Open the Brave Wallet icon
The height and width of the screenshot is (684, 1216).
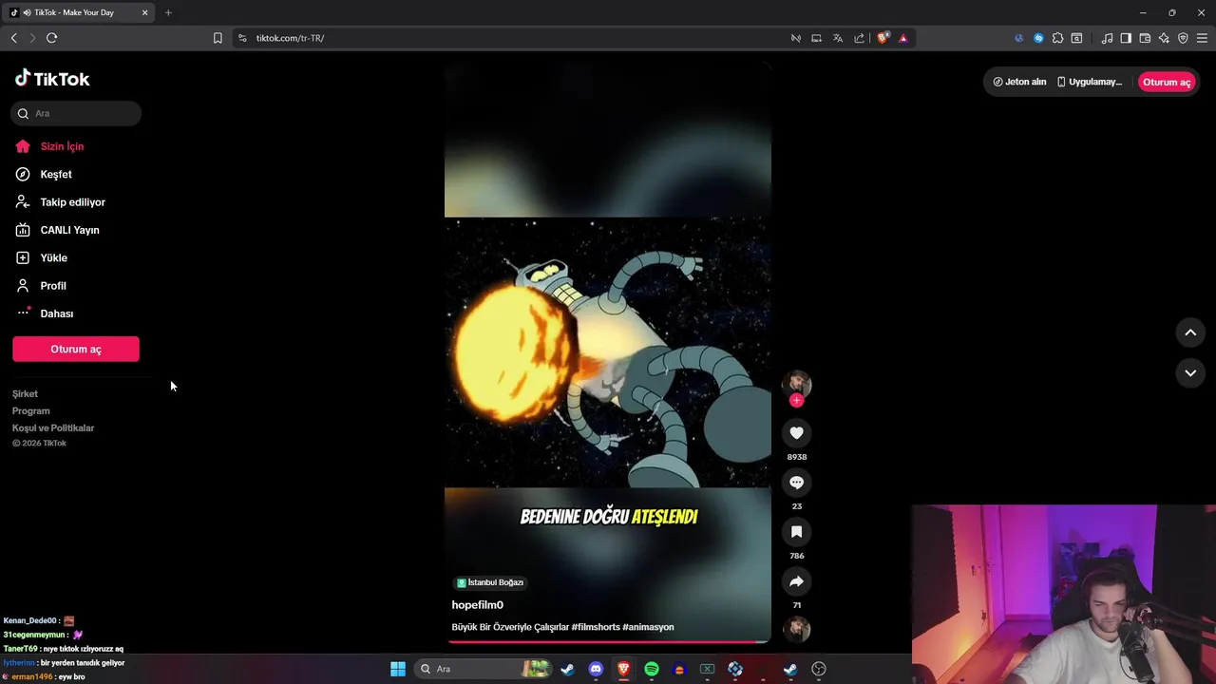tap(1145, 38)
